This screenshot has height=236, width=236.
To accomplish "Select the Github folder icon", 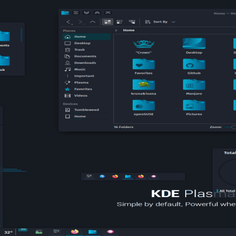I will point(194,64).
